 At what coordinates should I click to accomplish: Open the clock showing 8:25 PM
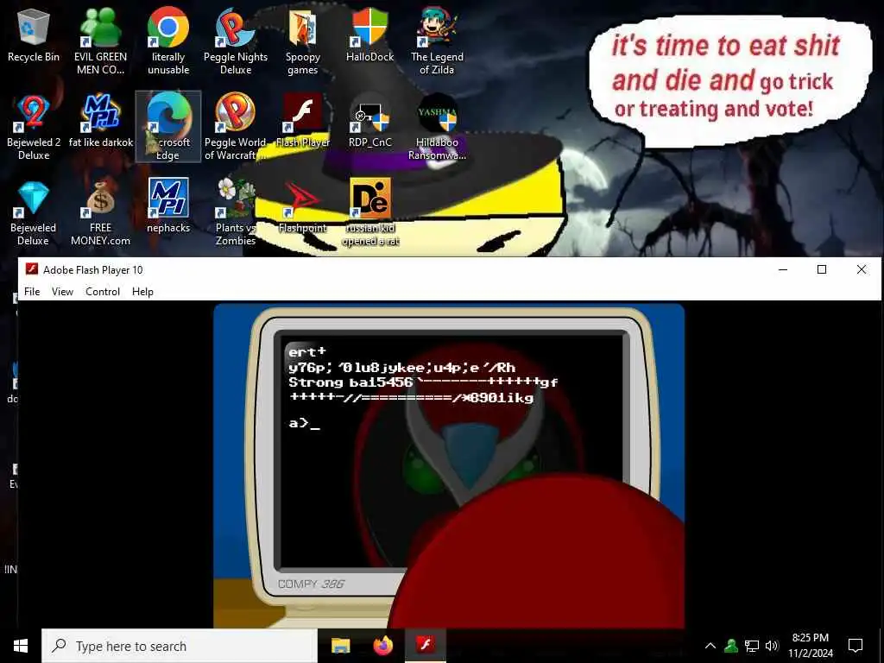810,646
